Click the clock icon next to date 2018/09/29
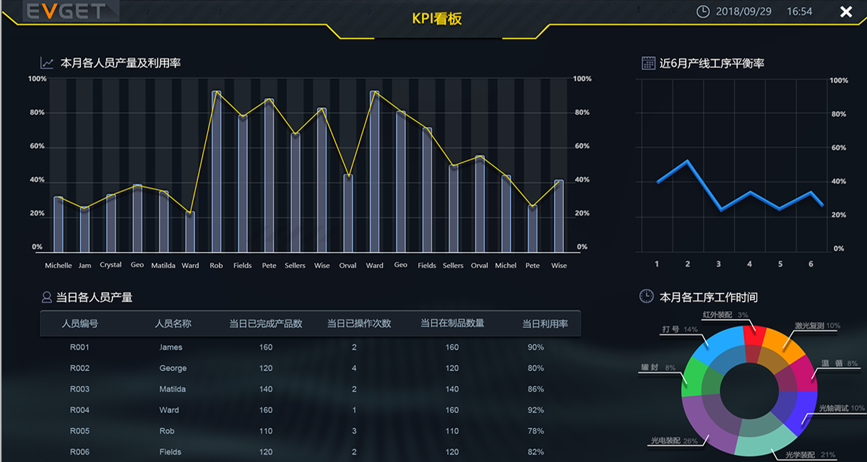The image size is (867, 462). pos(702,12)
